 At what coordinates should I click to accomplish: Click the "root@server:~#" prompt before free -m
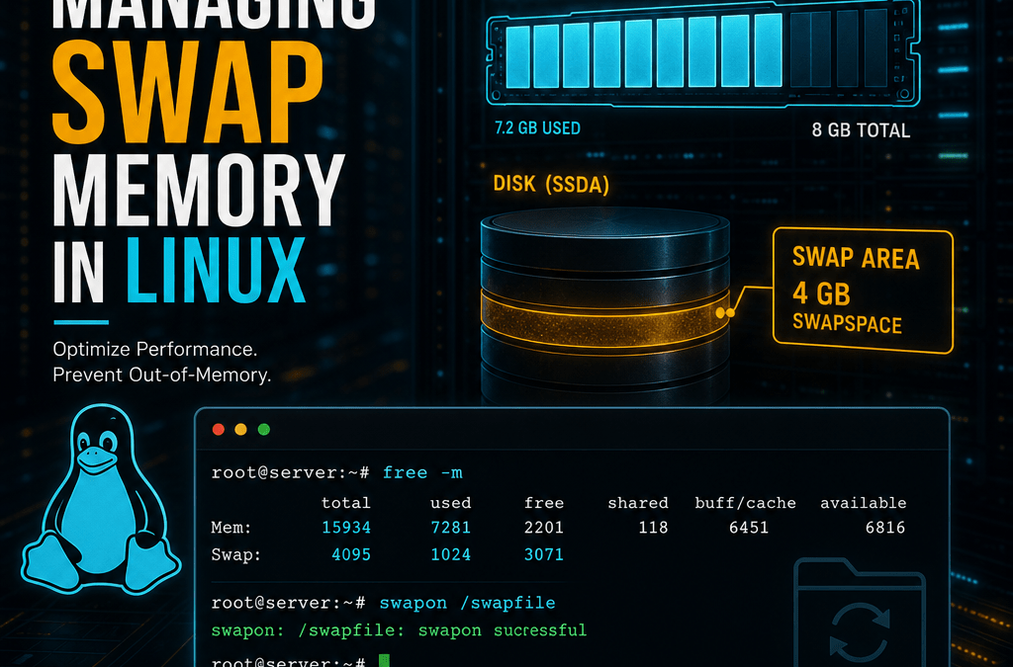pyautogui.click(x=290, y=473)
